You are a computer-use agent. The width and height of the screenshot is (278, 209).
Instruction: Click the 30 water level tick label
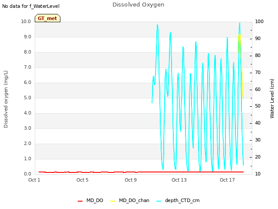258,140
